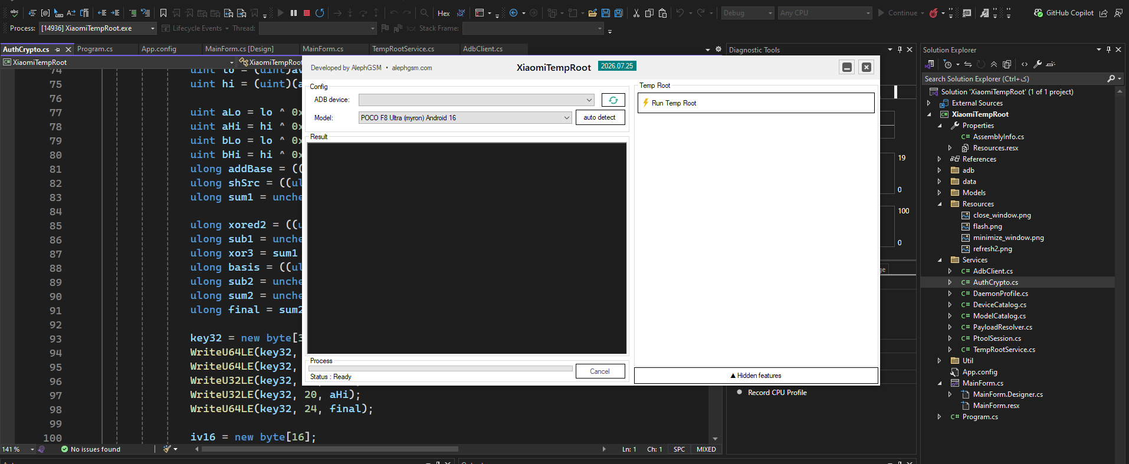
Task: Click the Share icon beside GitHub Copilot
Action: (x=1103, y=13)
